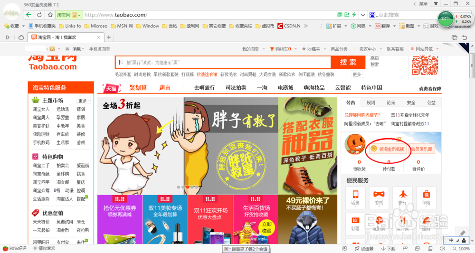Image resolution: width=475 pixels, height=253 pixels.
Task: Click the Taobao search input field
Action: [x=223, y=62]
